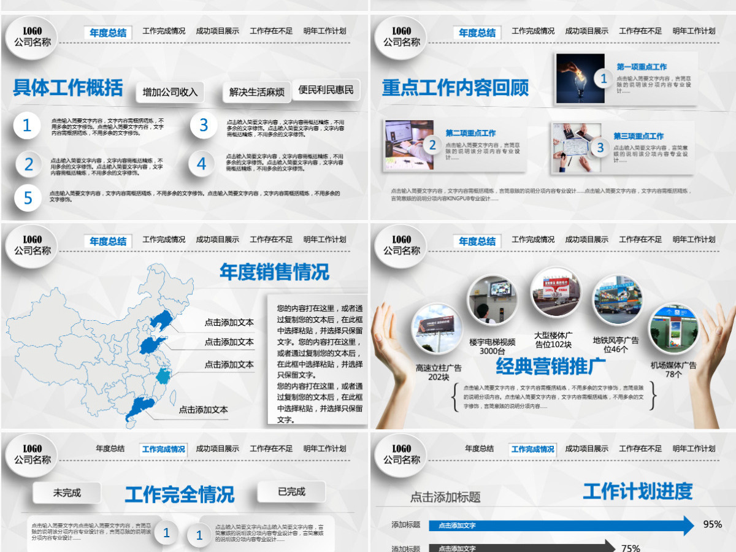Select the light bulb picture
The width and height of the screenshot is (736, 552).
coord(580,79)
